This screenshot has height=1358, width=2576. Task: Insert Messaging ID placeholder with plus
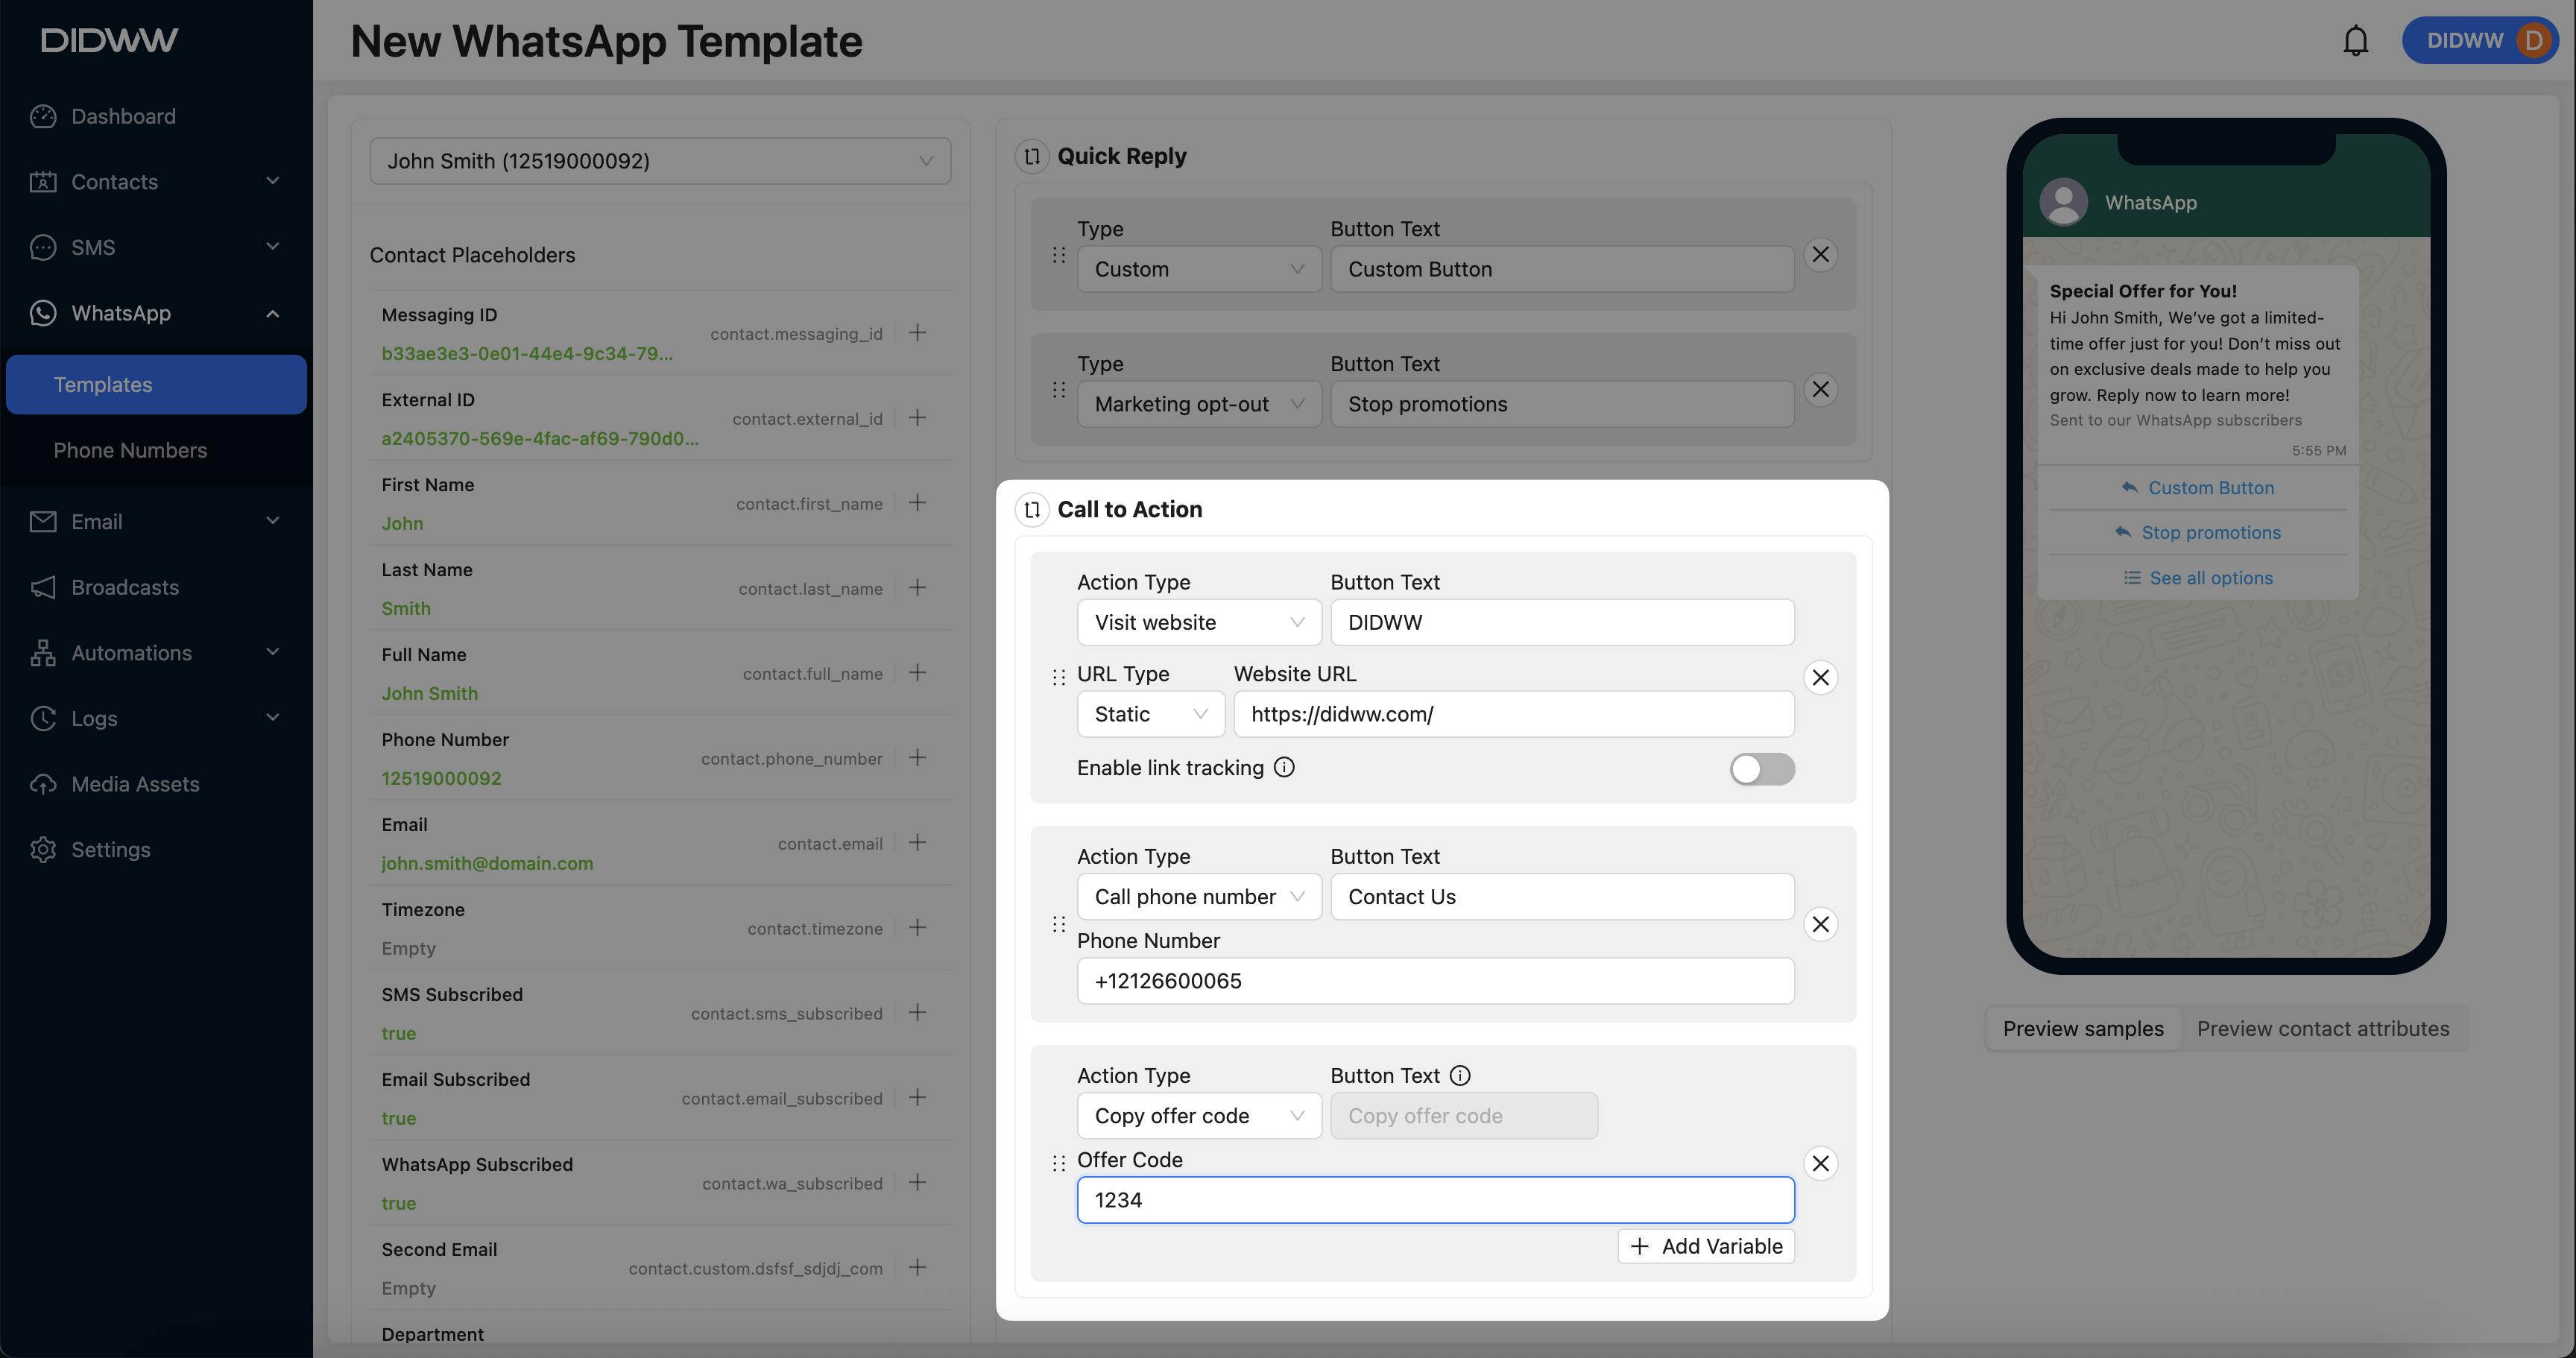pos(917,333)
